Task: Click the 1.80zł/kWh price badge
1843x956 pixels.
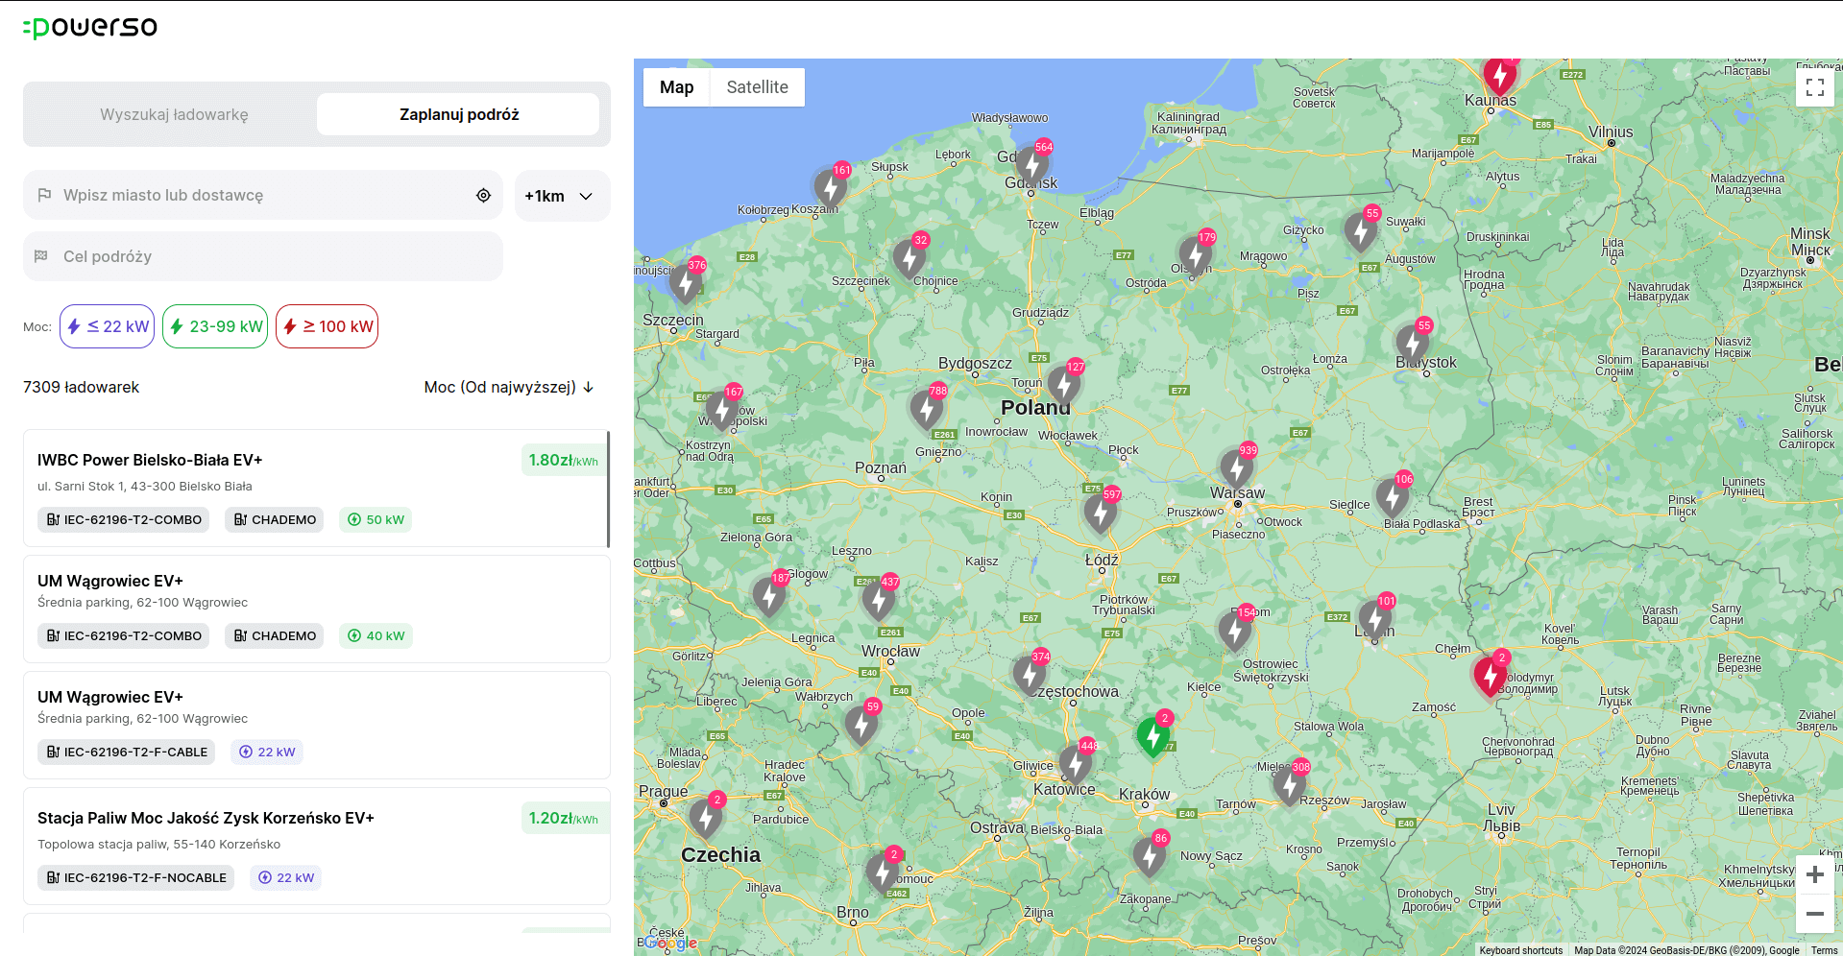Action: click(564, 461)
